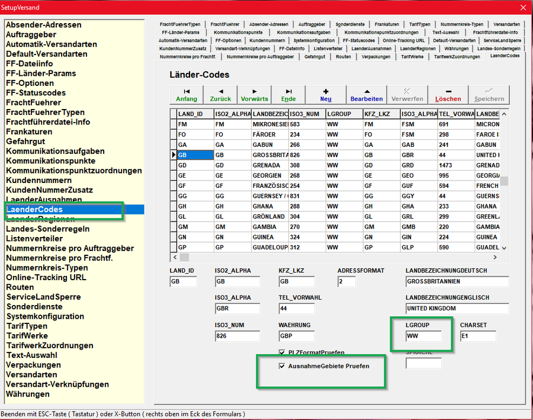The image size is (533, 420).
Task: Advance to next record with Vorwärts
Action: [x=254, y=95]
